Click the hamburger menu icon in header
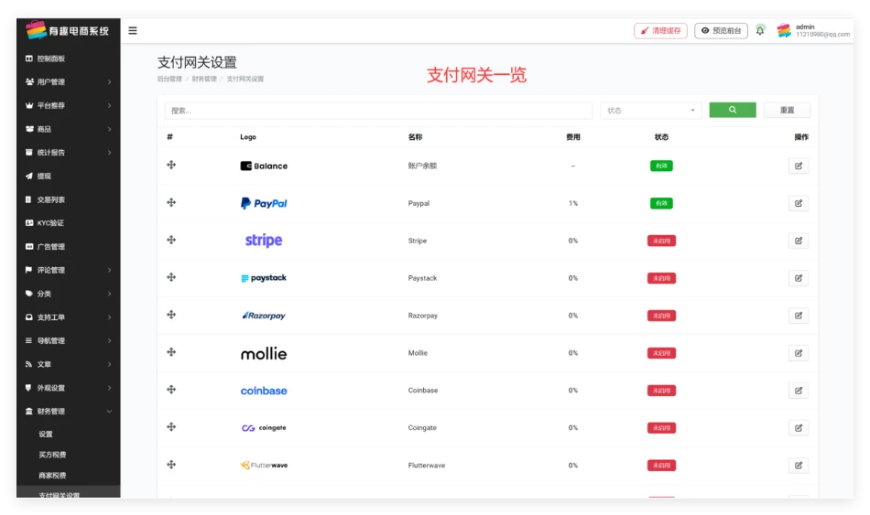 (x=133, y=30)
